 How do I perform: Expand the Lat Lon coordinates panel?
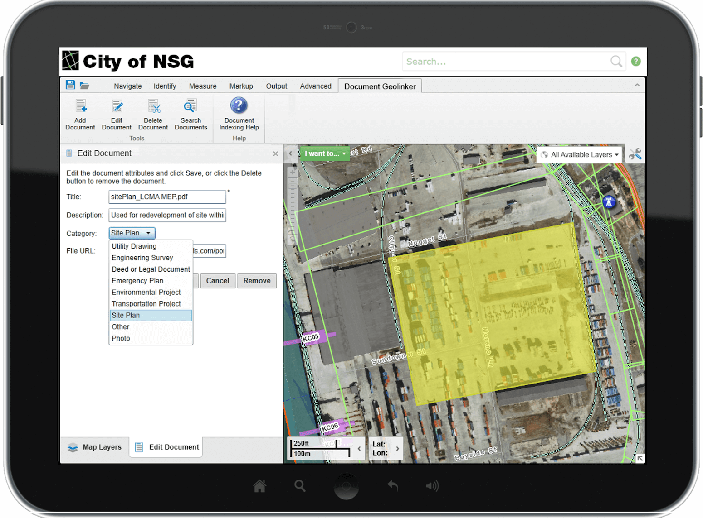[397, 449]
